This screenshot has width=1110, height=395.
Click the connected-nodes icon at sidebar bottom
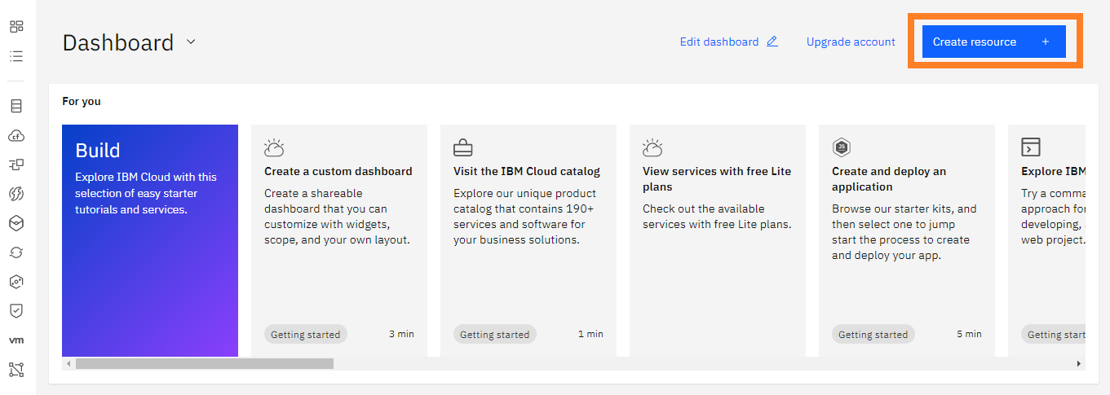pos(16,370)
